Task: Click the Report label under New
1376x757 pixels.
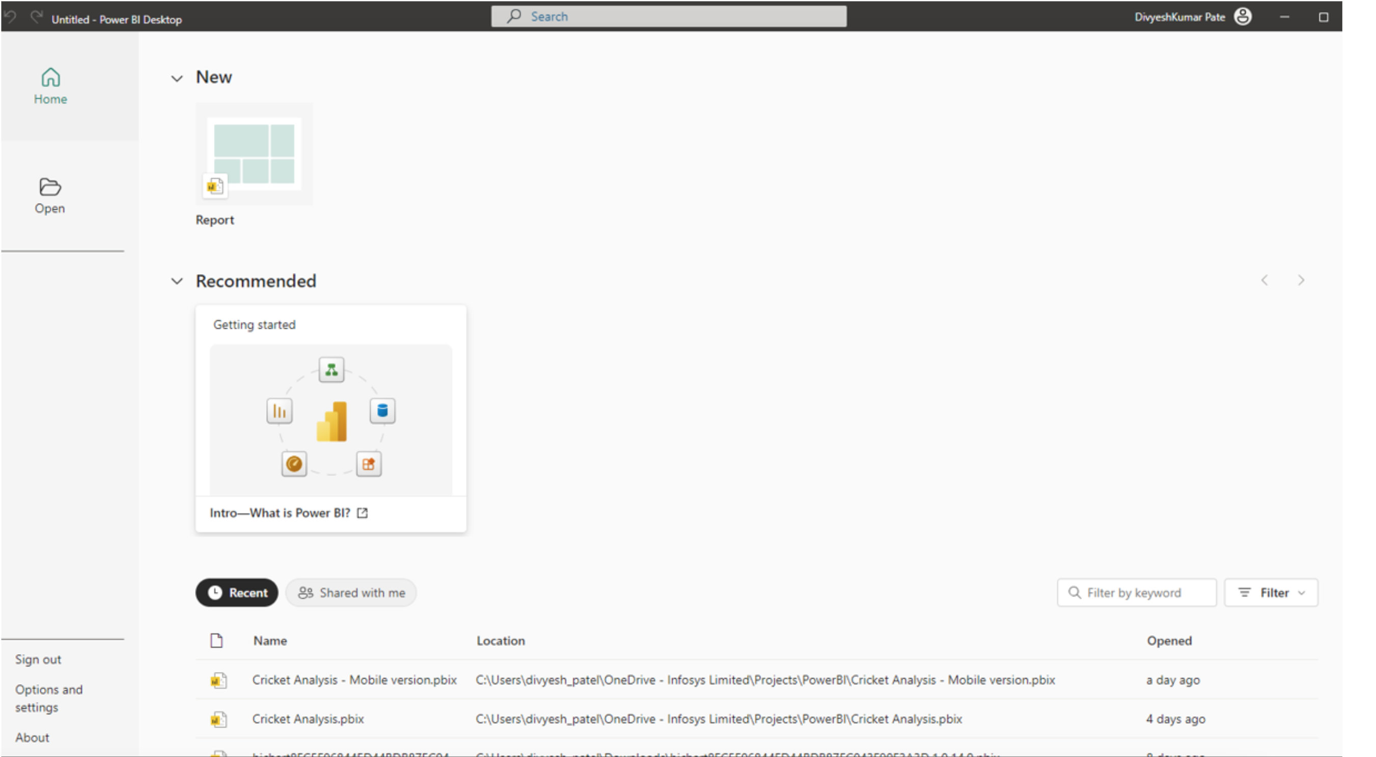Action: point(215,220)
